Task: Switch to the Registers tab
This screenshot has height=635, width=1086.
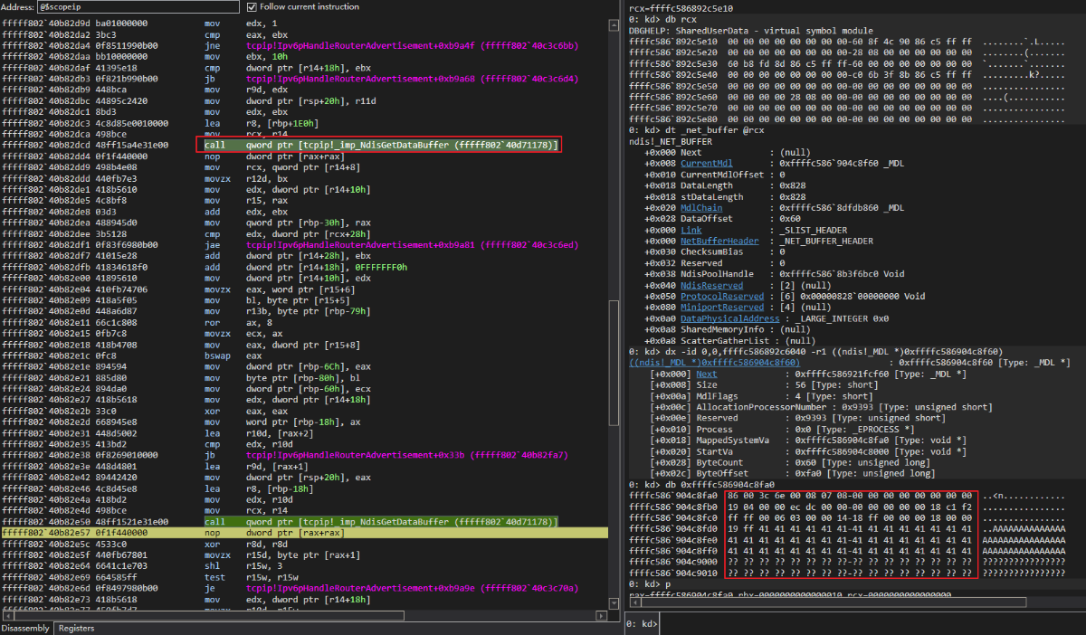Action: pos(76,628)
